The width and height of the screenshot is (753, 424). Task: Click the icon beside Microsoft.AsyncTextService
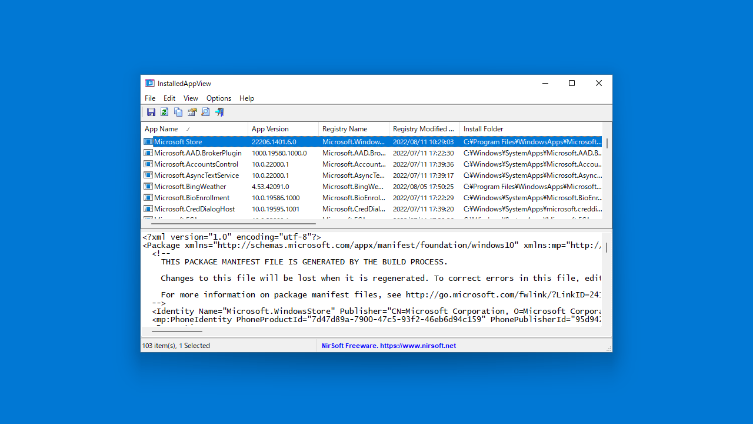[148, 175]
